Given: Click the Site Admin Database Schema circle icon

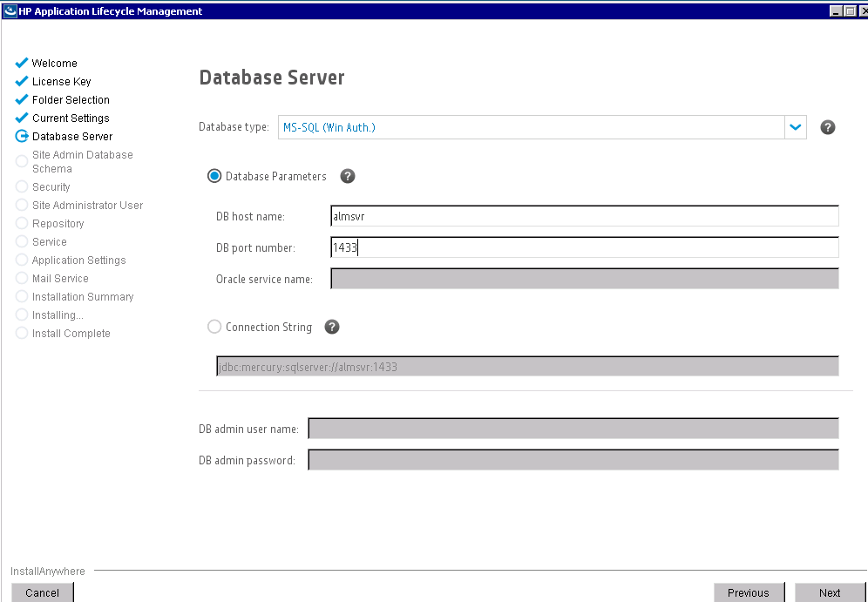Looking at the screenshot, I should [22, 161].
